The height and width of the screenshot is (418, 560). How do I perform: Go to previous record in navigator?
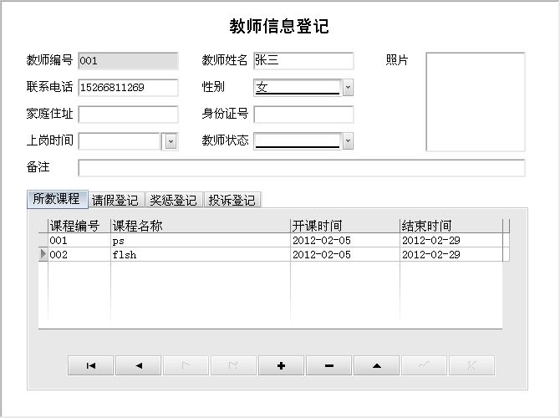(138, 365)
